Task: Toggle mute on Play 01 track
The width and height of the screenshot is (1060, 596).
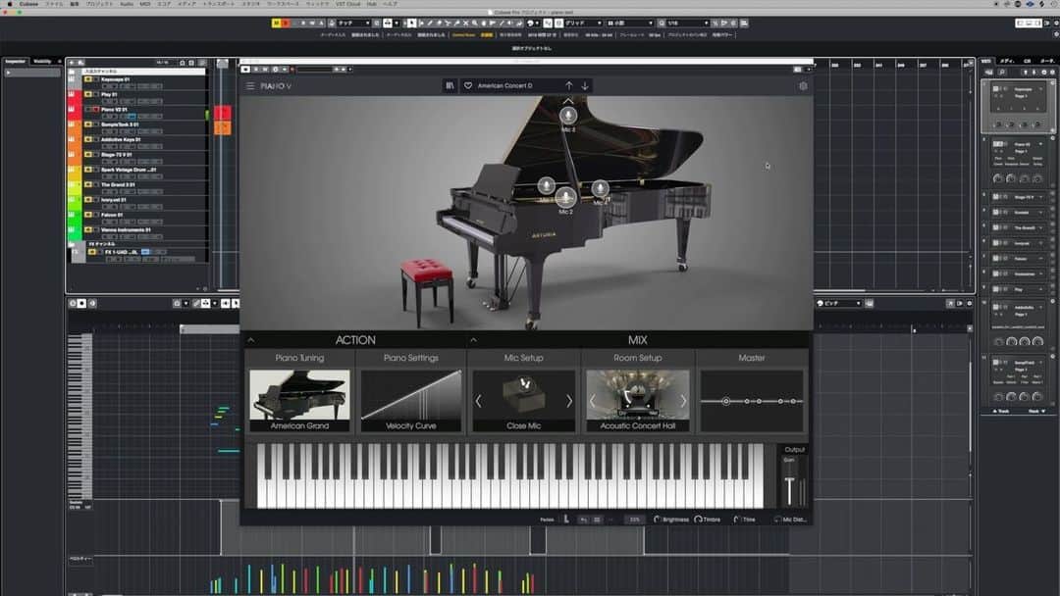Action: 88,94
